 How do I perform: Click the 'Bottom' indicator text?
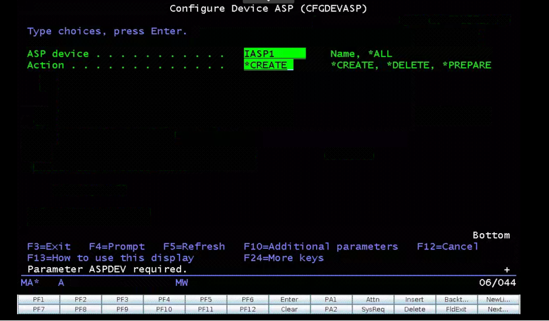pyautogui.click(x=492, y=235)
